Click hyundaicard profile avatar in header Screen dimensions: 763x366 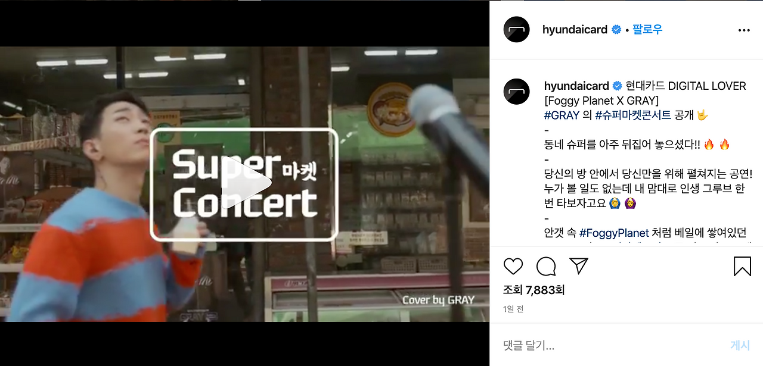coord(516,30)
